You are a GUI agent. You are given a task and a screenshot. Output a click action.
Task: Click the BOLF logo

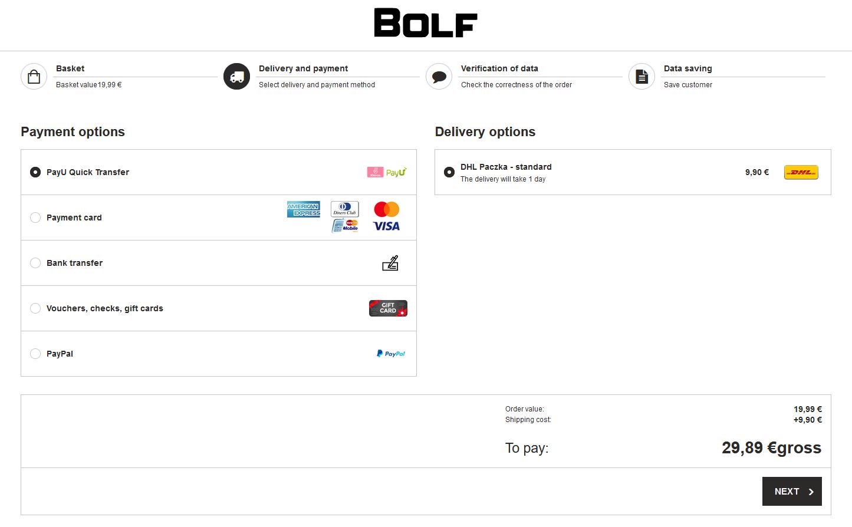click(425, 24)
